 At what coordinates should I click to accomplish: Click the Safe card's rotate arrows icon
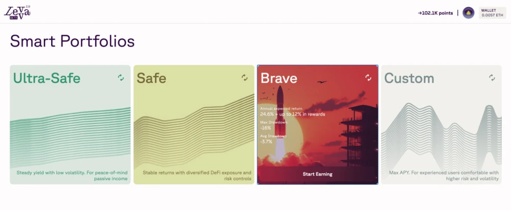coord(244,77)
